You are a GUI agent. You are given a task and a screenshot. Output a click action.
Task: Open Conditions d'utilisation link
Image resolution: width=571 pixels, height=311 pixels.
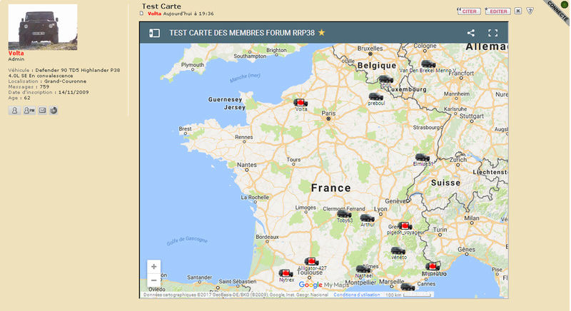tap(356, 295)
